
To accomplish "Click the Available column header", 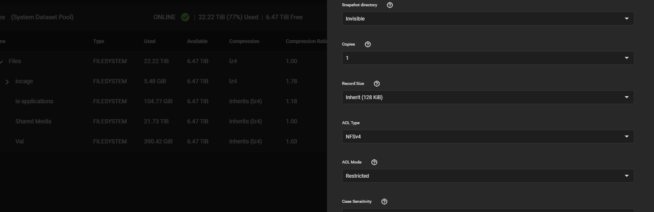I will pyautogui.click(x=197, y=41).
